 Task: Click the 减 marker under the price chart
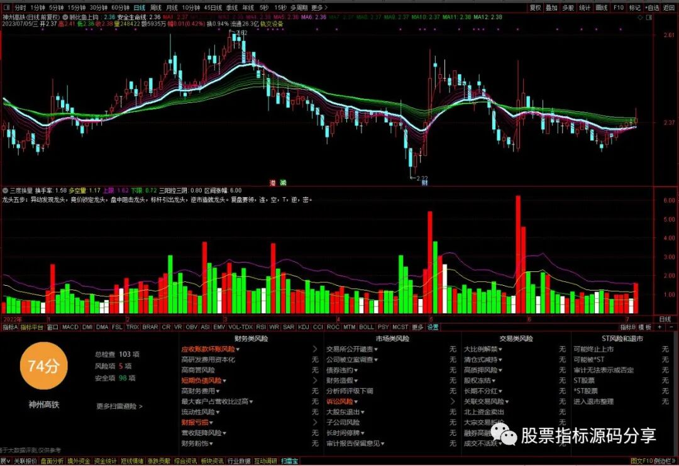coord(283,183)
